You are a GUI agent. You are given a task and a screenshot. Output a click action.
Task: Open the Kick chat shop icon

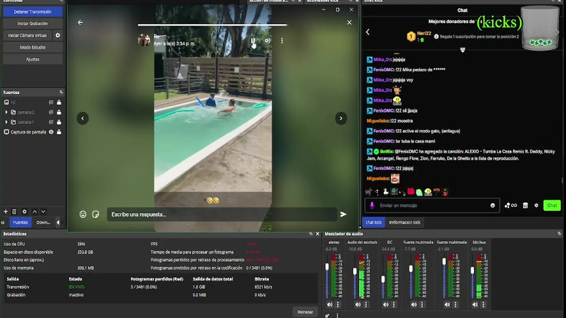pos(525,205)
